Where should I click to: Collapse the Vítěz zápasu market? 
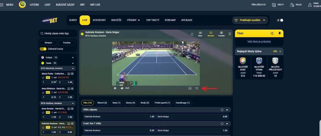[x=227, y=110]
